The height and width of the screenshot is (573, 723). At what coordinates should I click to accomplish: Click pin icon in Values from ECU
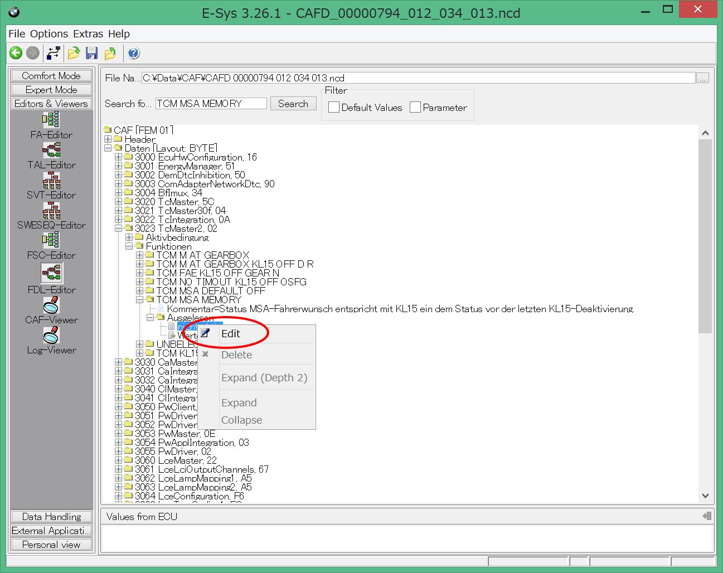pos(707,516)
